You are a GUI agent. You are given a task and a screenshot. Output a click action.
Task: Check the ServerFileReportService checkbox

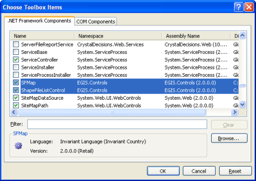pyautogui.click(x=16, y=44)
